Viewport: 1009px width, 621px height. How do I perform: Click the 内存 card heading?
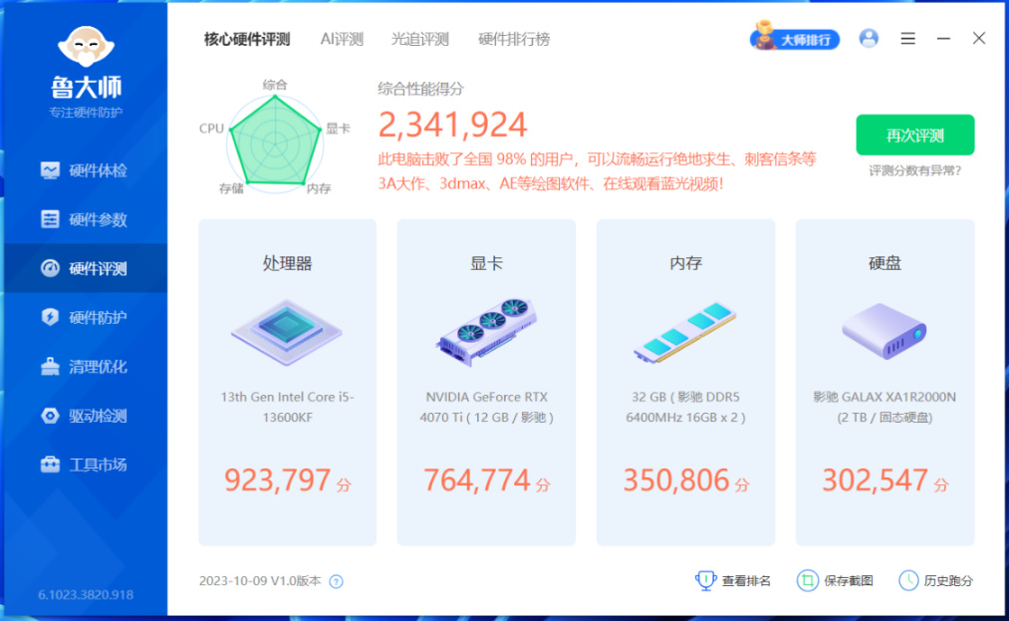685,263
